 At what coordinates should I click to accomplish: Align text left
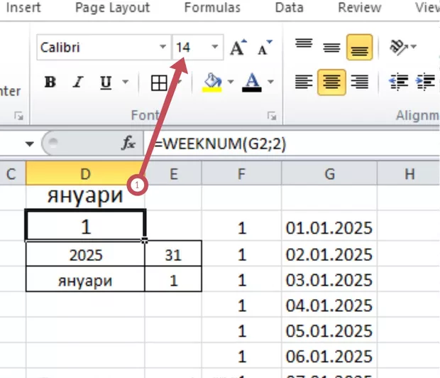click(x=304, y=82)
